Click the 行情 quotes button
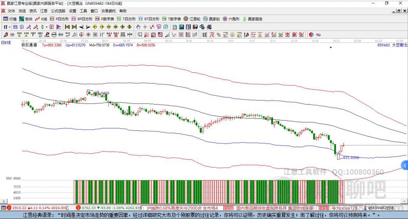 tap(10, 19)
